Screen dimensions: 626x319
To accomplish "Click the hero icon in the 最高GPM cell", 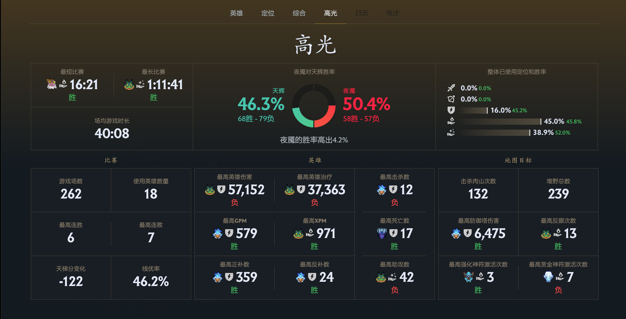I will pos(217,234).
